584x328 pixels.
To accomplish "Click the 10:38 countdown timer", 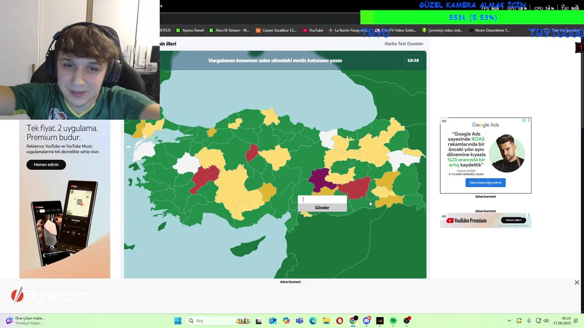I will [x=413, y=60].
